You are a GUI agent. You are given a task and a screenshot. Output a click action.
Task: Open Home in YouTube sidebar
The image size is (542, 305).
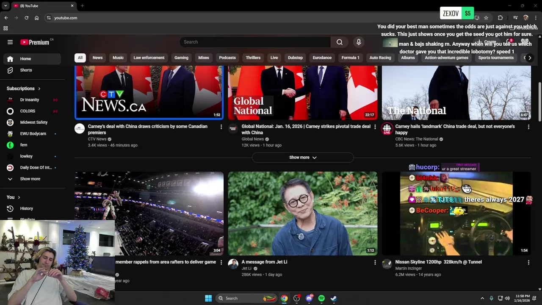point(32,59)
